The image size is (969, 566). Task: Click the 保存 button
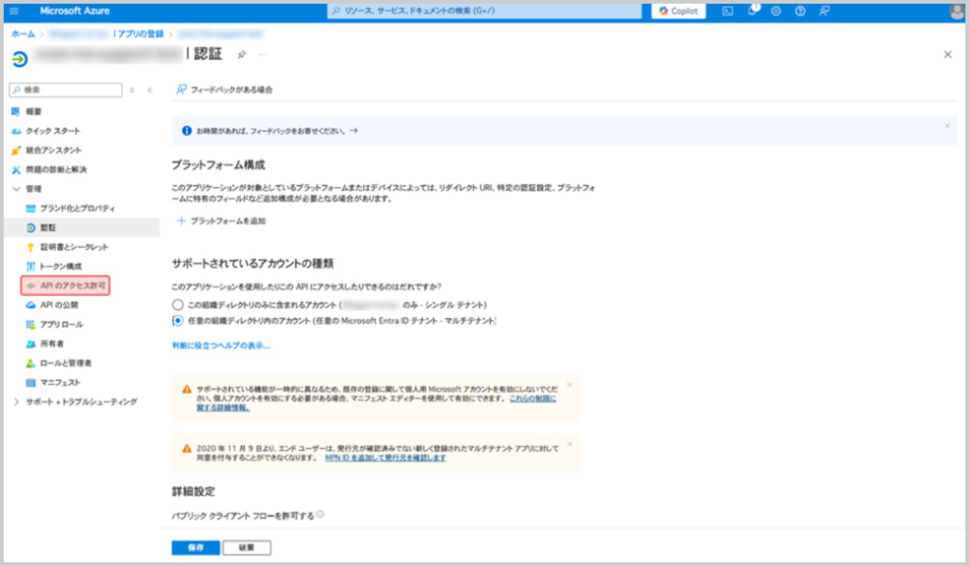(x=196, y=547)
